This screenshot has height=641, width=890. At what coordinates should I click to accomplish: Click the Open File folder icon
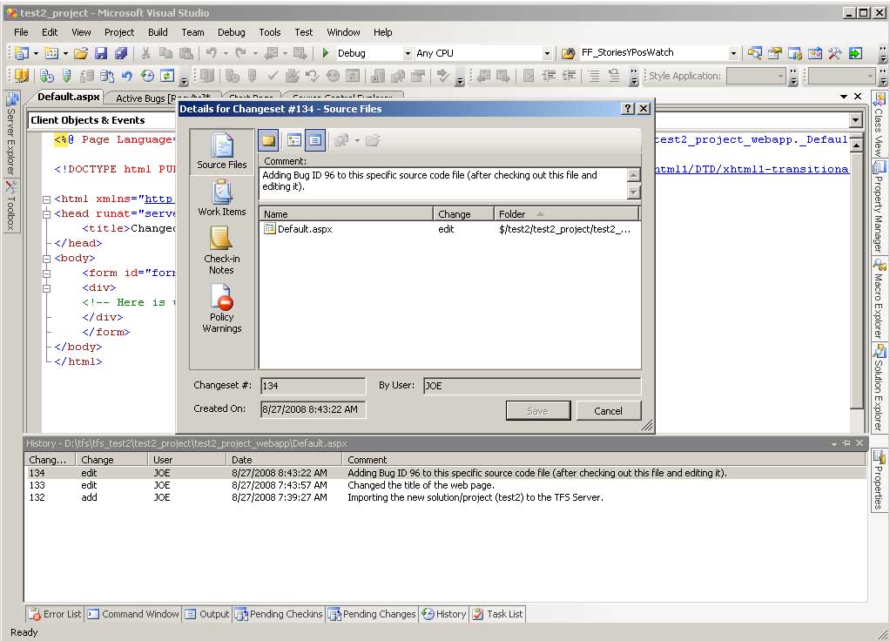(x=81, y=53)
